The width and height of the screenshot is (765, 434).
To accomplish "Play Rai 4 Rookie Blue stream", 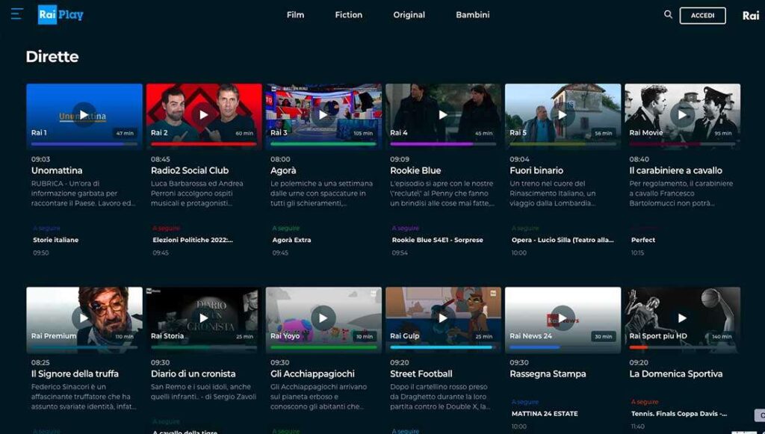I will (x=443, y=114).
